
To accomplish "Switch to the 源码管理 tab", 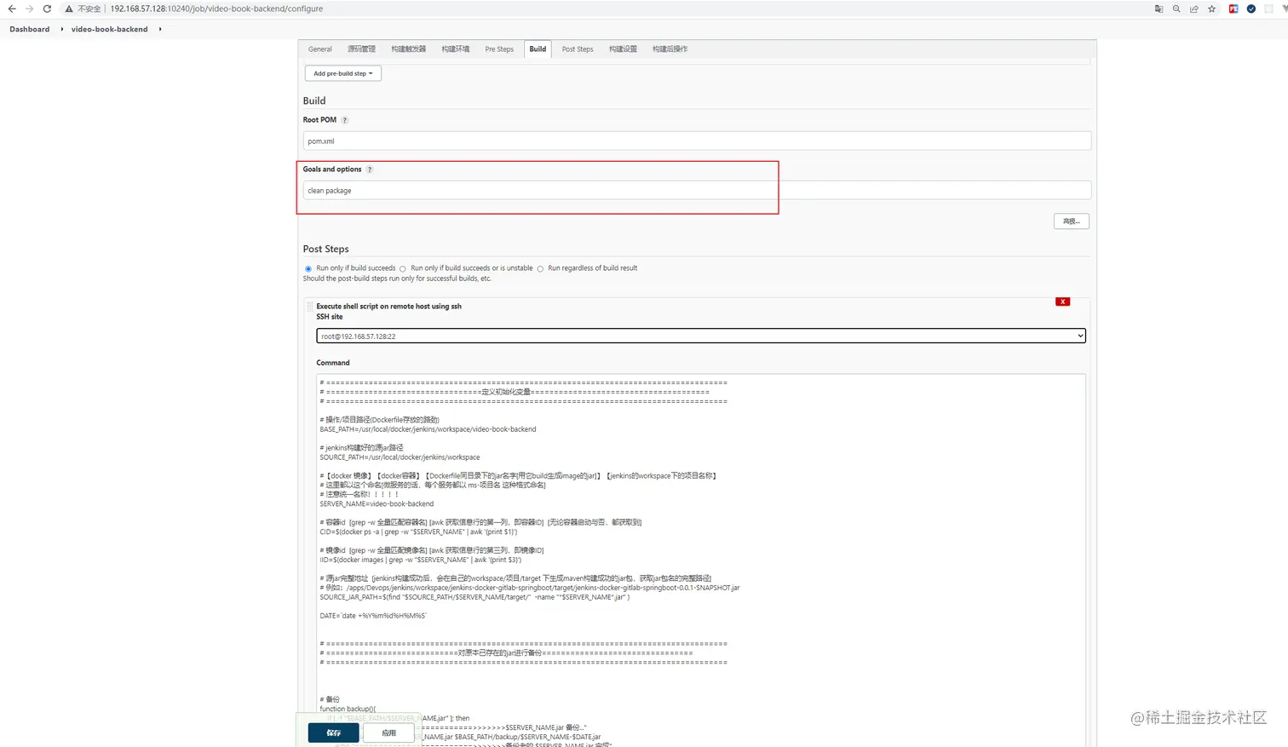I will pyautogui.click(x=361, y=49).
